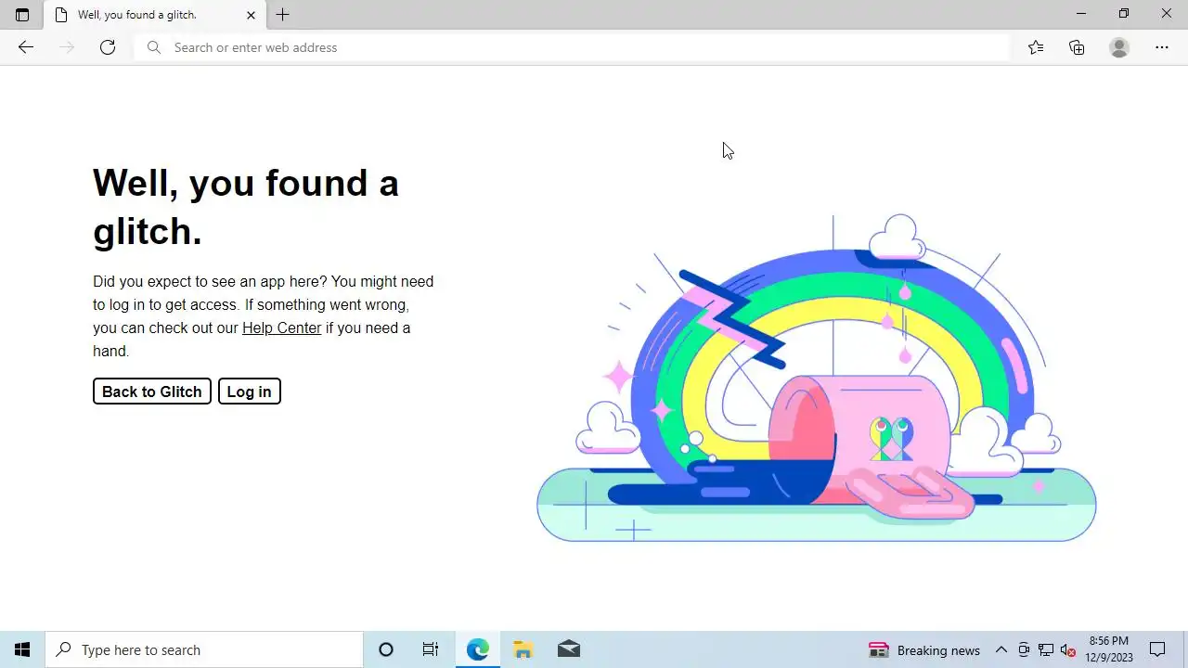
Task: Open the profile avatar icon
Action: click(x=1119, y=47)
